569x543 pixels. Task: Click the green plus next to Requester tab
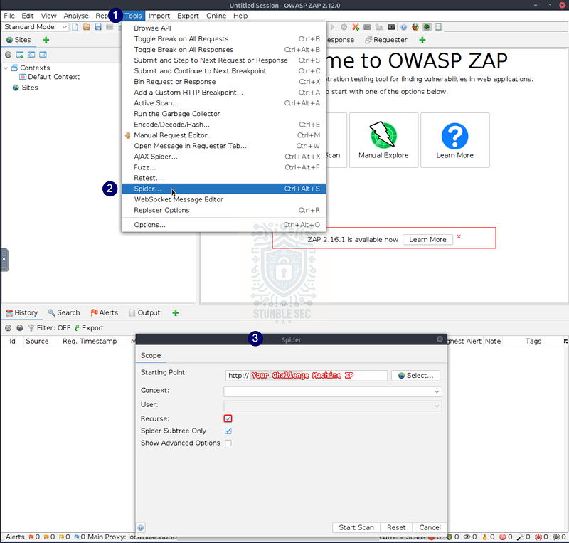(x=422, y=40)
